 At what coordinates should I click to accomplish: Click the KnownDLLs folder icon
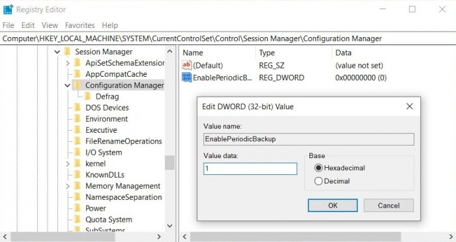click(78, 174)
